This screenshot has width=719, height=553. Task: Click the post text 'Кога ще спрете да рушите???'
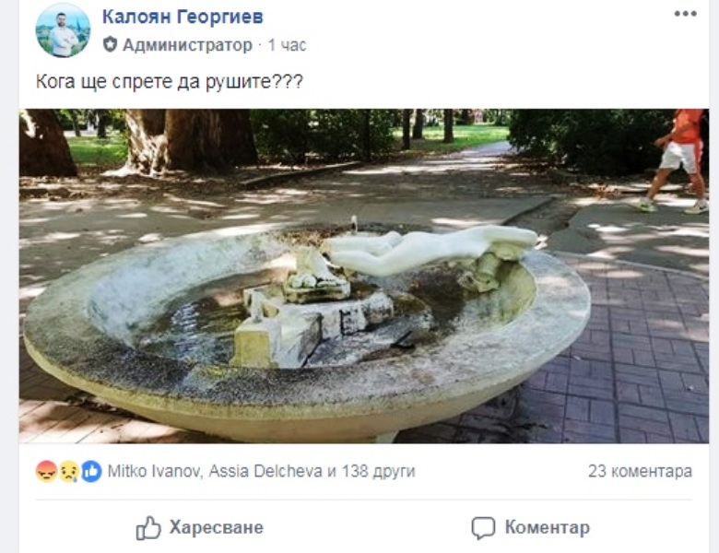coord(170,82)
